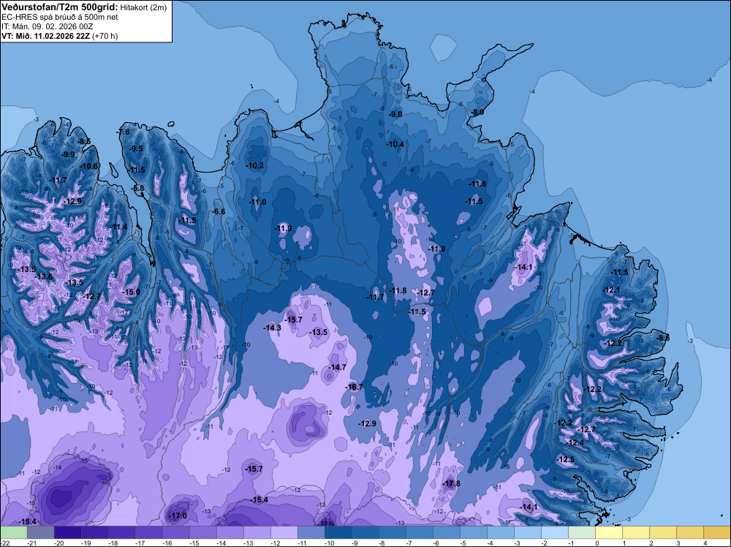Click the -16.7 temperature label
The width and height of the screenshot is (731, 547).
tap(355, 388)
